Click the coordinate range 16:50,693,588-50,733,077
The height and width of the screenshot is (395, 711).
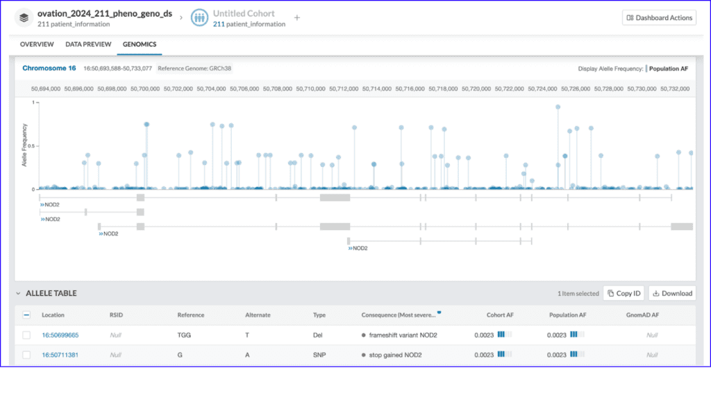[117, 69]
